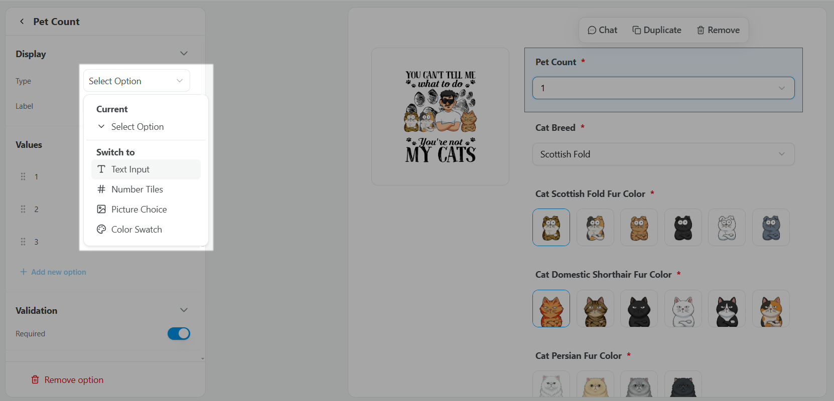Click drag handle icon for value 3
The image size is (834, 401).
coord(23,242)
